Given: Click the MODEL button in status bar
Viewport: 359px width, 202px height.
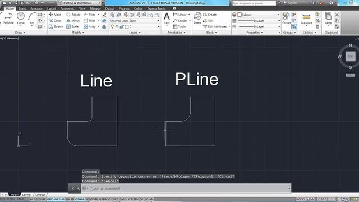Looking at the screenshot, I should pyautogui.click(x=301, y=199).
